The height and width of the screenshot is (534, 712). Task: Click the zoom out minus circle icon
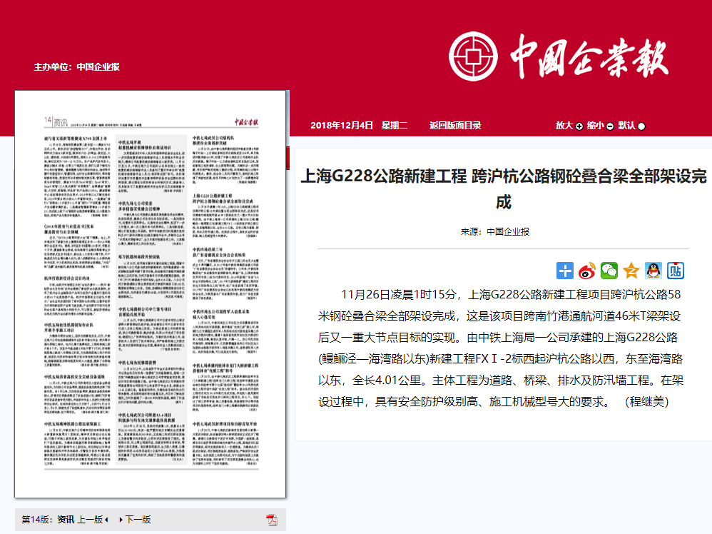[x=610, y=126]
